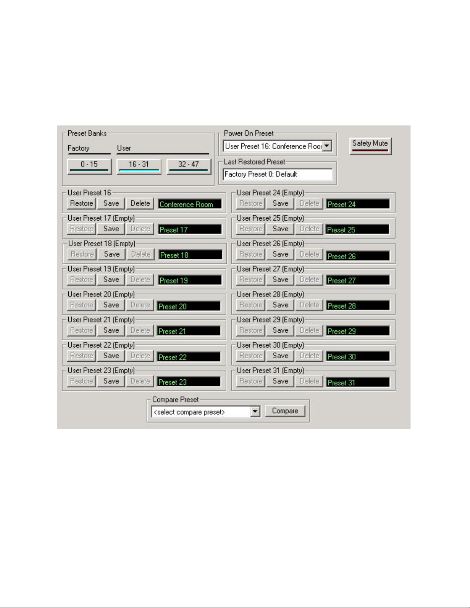Click the Preset 27 name field
Viewport: 470px width, 608px height.
[358, 280]
